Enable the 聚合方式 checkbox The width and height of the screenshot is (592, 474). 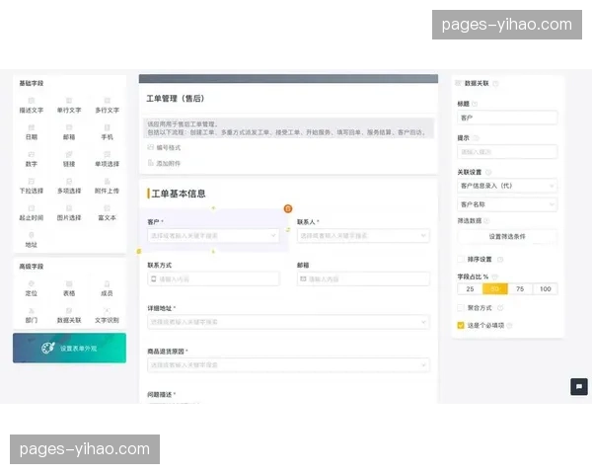click(x=460, y=308)
